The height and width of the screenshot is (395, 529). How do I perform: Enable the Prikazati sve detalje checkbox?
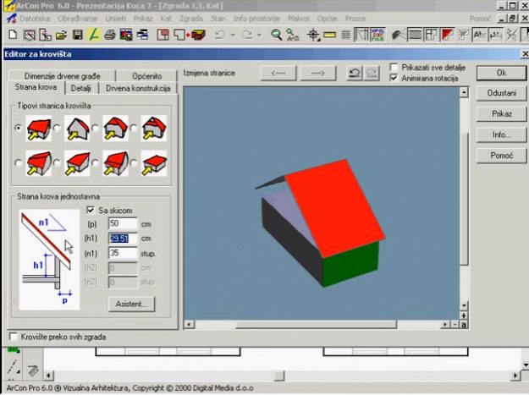(x=394, y=67)
